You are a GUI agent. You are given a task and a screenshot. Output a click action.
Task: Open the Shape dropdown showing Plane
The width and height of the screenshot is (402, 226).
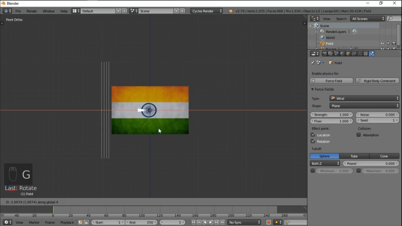364,106
